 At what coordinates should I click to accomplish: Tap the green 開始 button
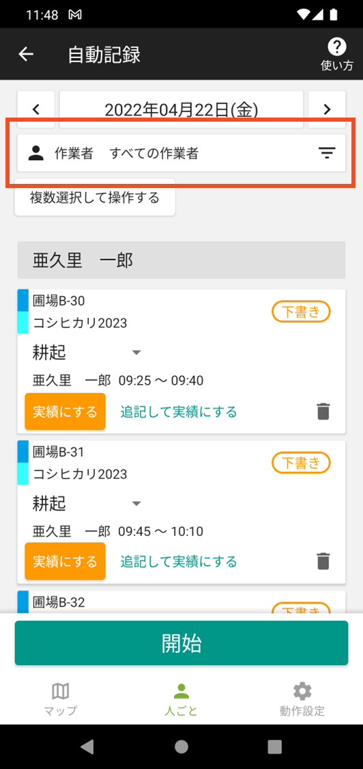181,643
